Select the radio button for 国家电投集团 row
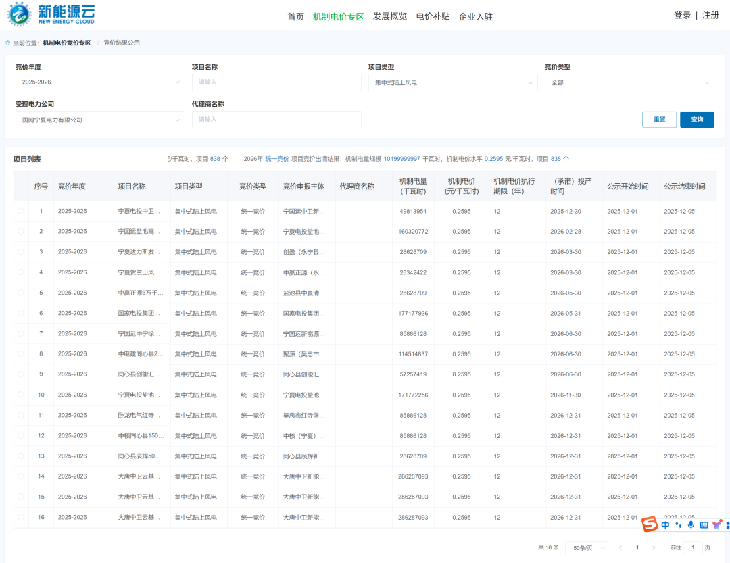 pos(20,313)
